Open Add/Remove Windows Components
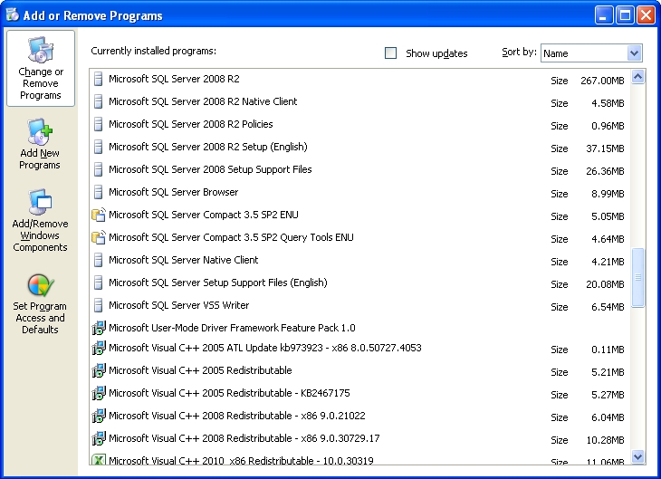Viewport: 661px width, 479px height. click(40, 220)
